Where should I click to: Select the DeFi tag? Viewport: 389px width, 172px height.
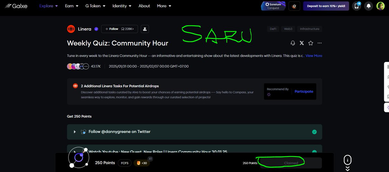[273, 29]
